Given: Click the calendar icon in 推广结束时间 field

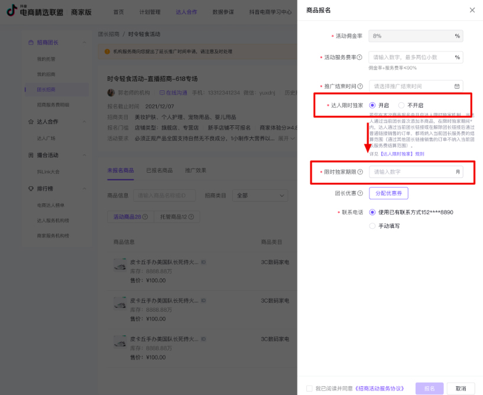Looking at the screenshot, I should [457, 86].
